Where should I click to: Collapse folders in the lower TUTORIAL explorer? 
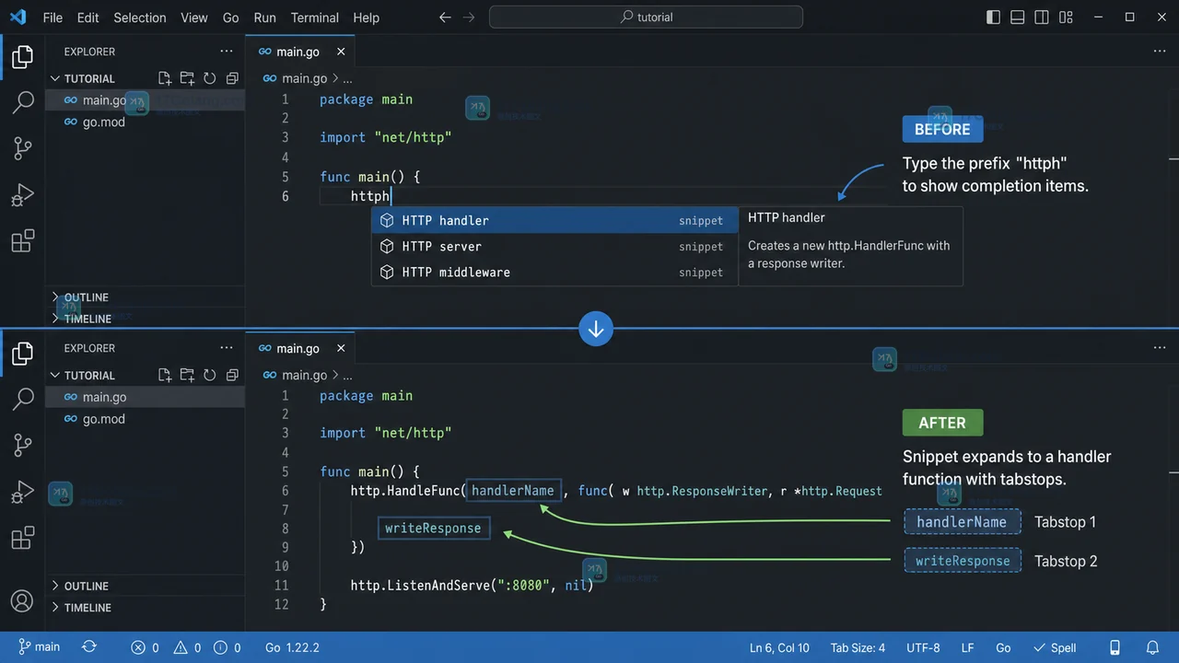(232, 375)
